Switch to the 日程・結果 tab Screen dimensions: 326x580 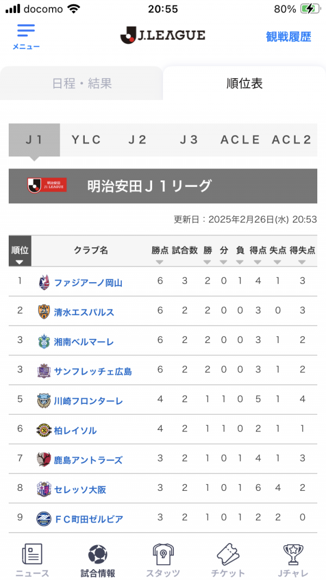coord(81,84)
